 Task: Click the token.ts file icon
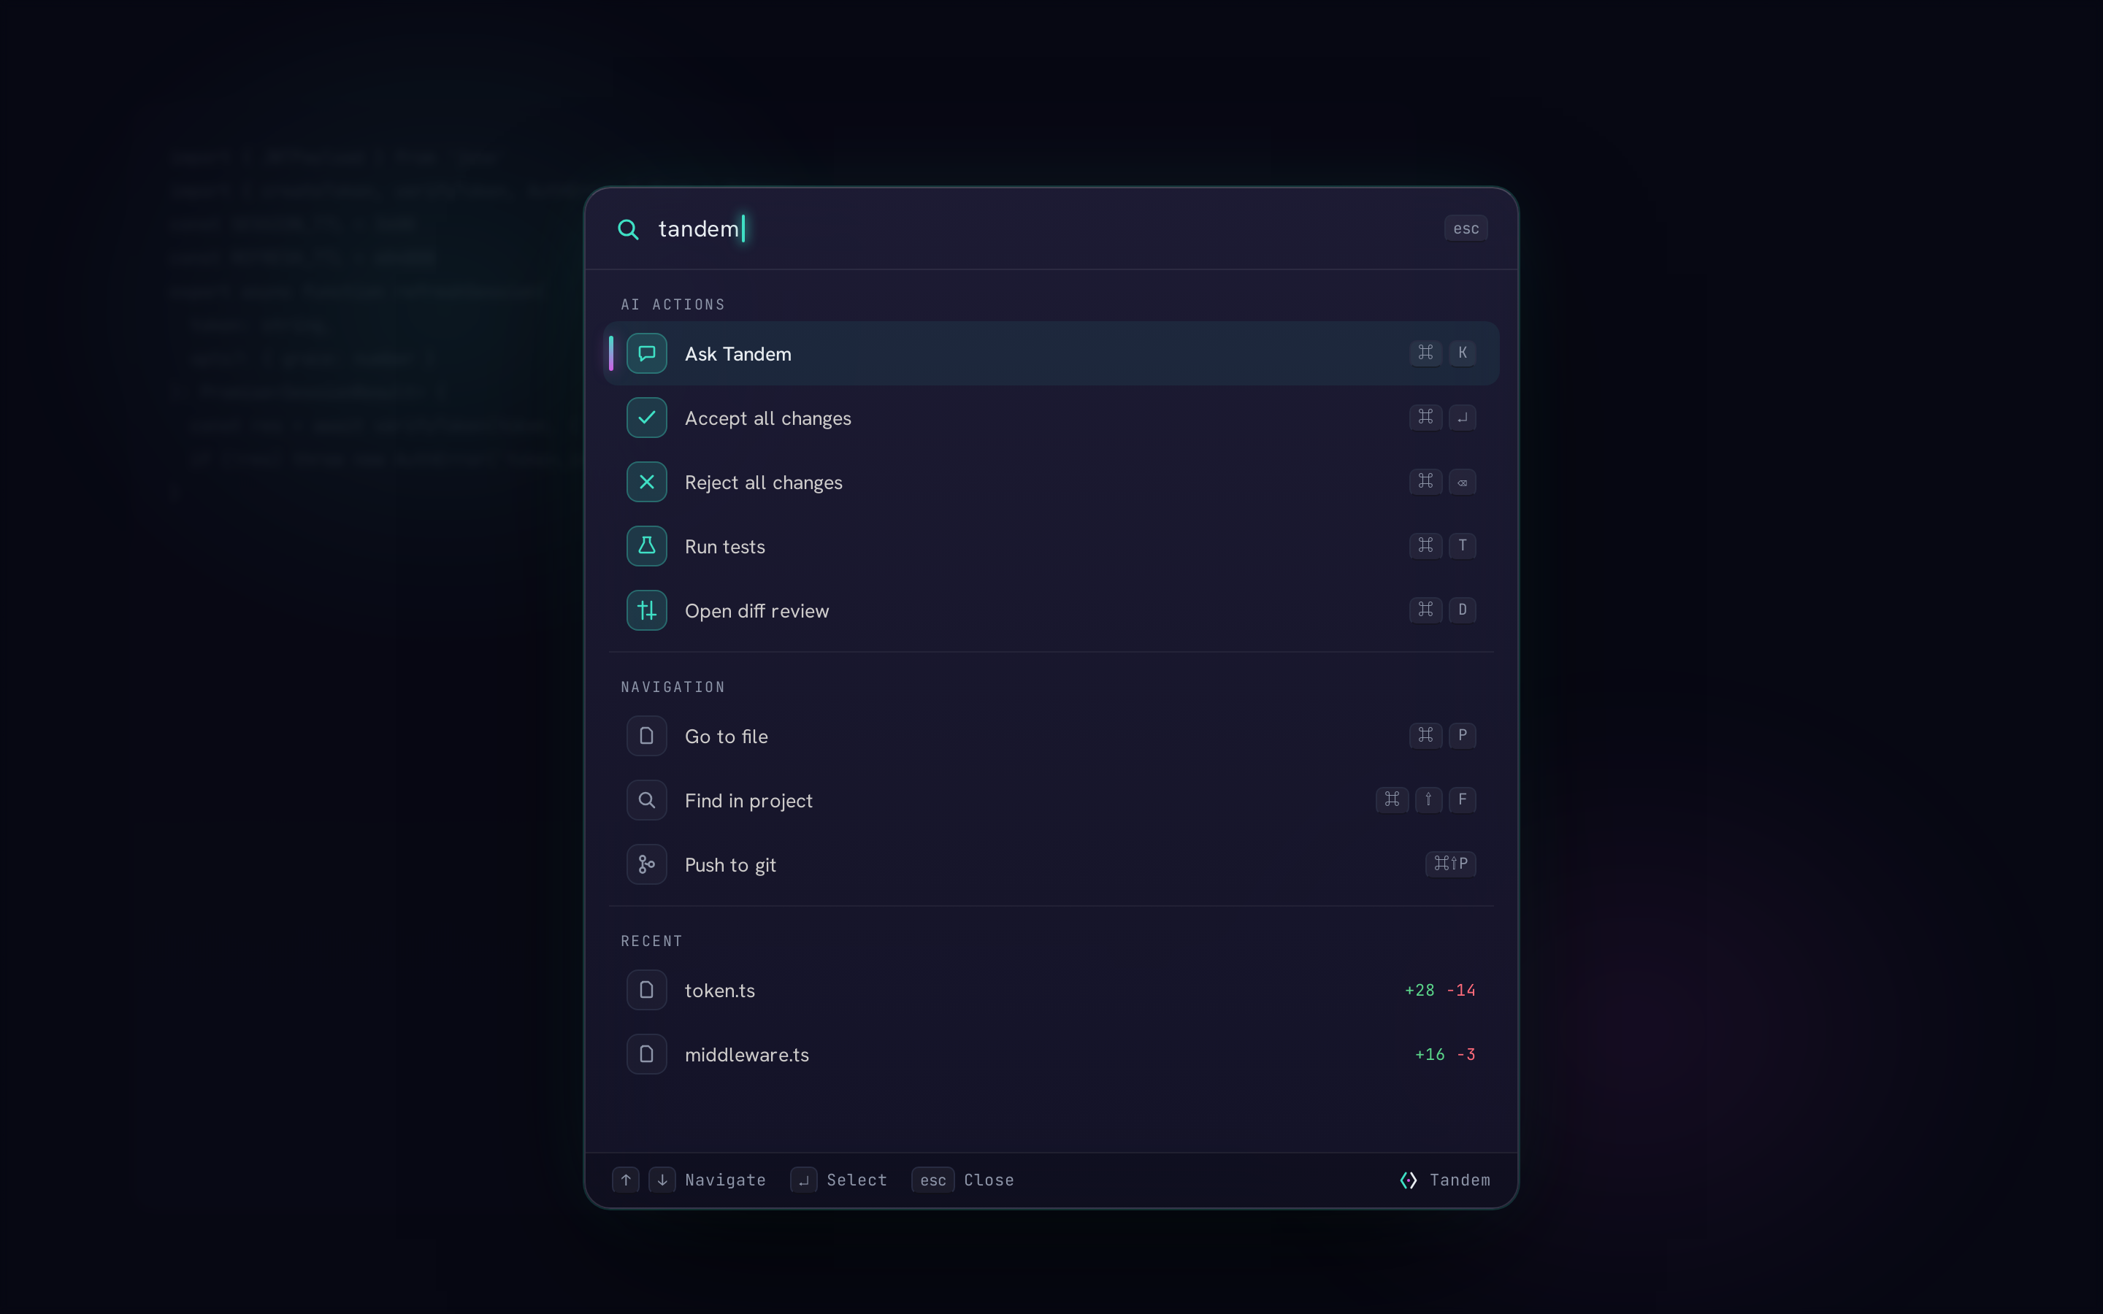(x=646, y=990)
